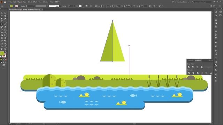The width and height of the screenshot is (223, 125).
Task: Click the Stroke label link
Action: pos(23,6)
